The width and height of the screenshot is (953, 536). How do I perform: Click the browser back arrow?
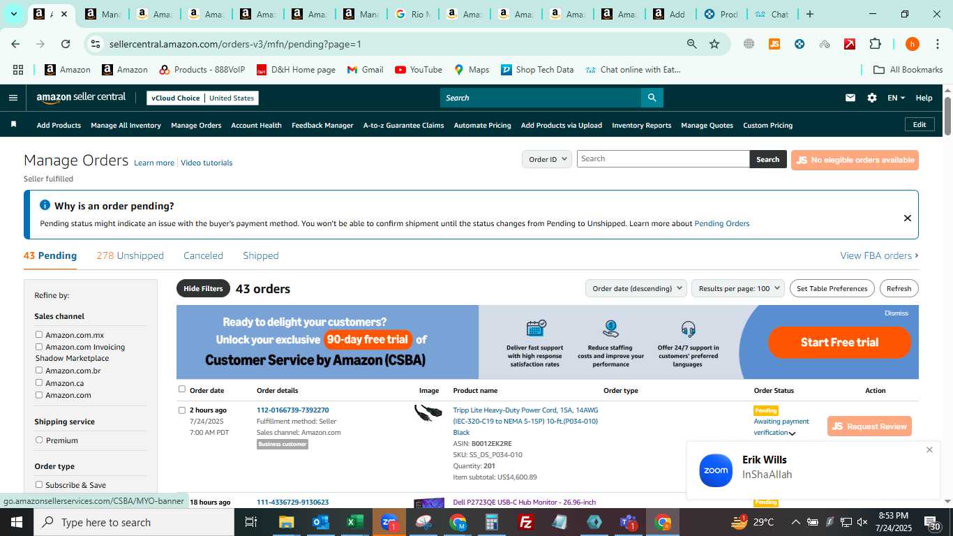point(15,44)
